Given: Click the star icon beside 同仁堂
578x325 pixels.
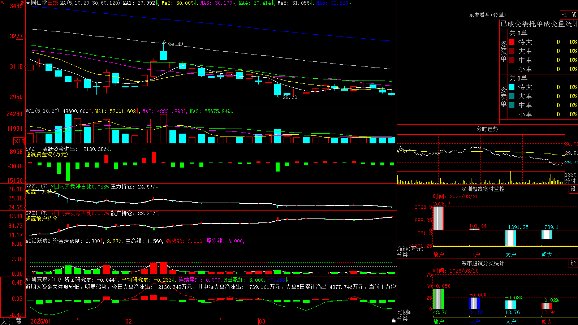Looking at the screenshot, I should point(28,3).
